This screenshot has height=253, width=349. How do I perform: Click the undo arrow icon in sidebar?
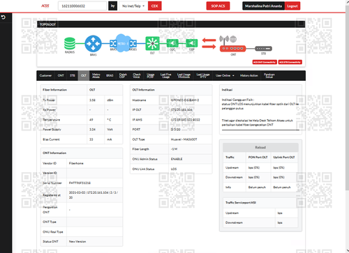click(x=3, y=17)
